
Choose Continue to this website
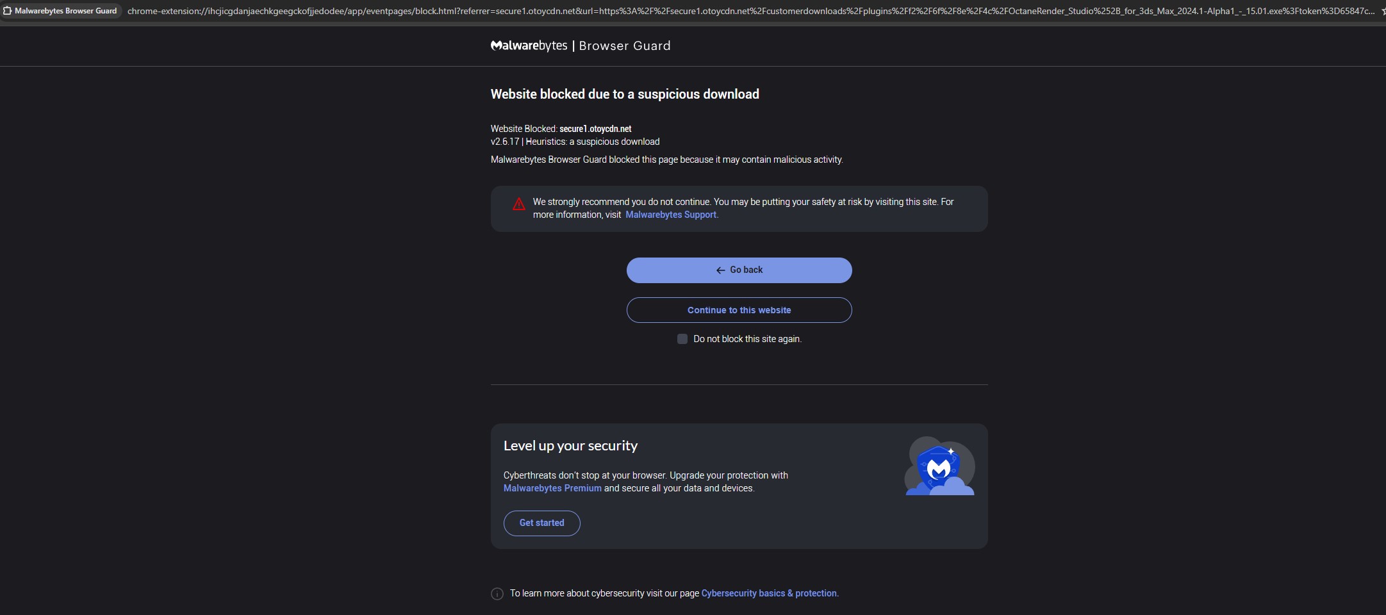click(x=739, y=310)
